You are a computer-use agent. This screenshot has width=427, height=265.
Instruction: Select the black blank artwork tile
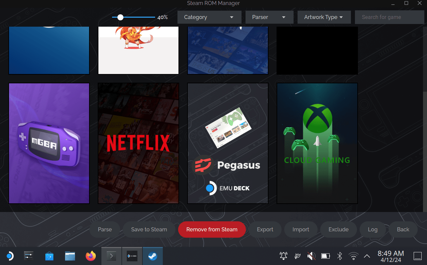click(317, 50)
